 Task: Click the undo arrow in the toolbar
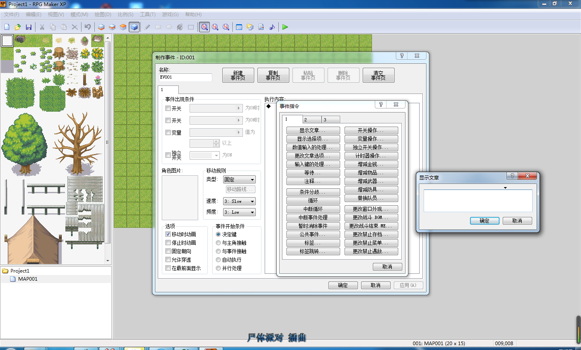pos(88,27)
